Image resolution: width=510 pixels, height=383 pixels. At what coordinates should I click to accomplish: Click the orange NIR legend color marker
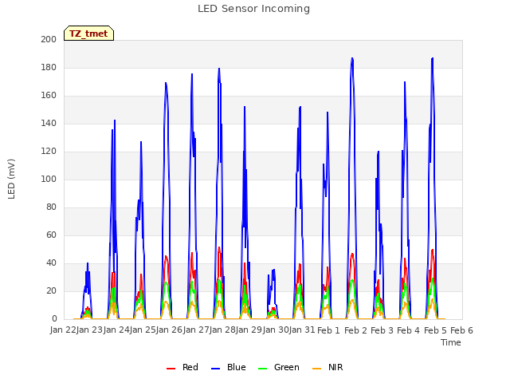(317, 369)
